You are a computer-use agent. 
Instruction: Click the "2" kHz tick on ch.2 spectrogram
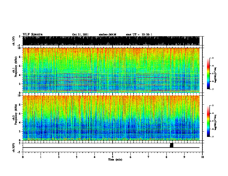pos(20,131)
